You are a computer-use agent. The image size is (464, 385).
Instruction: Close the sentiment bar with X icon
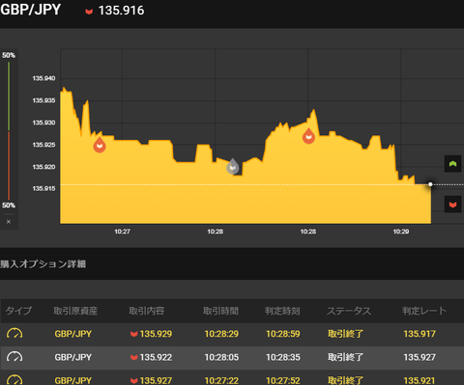9,222
